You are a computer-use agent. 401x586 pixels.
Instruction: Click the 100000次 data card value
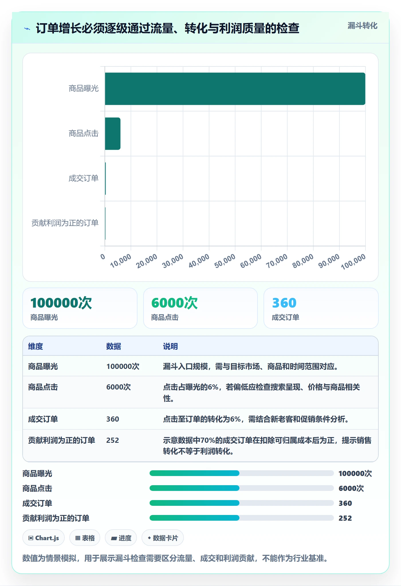61,303
